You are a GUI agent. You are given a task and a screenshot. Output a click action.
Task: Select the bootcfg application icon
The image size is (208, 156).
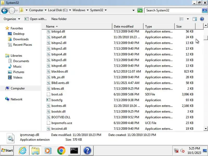pos(48,100)
